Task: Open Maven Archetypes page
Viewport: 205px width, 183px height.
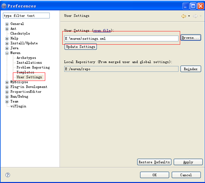Action: pos(26,58)
